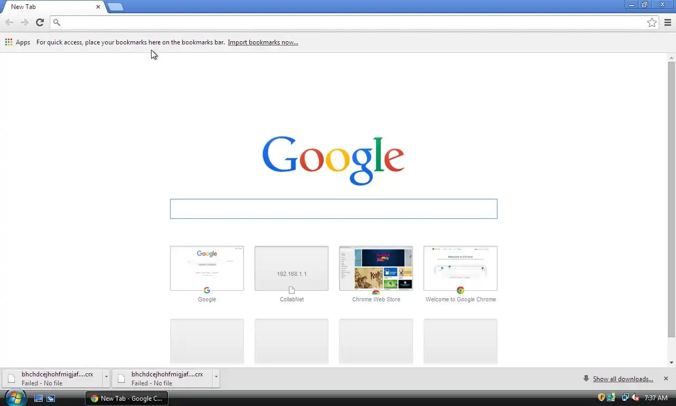Close the downloads bar

[666, 379]
